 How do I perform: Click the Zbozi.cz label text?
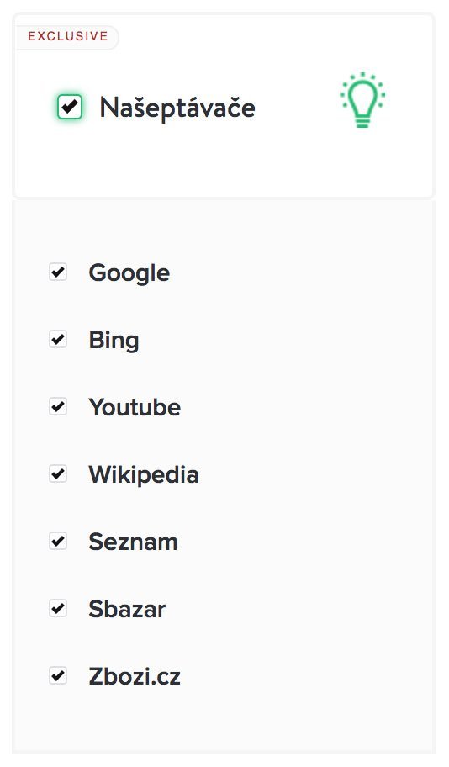pyautogui.click(x=135, y=676)
